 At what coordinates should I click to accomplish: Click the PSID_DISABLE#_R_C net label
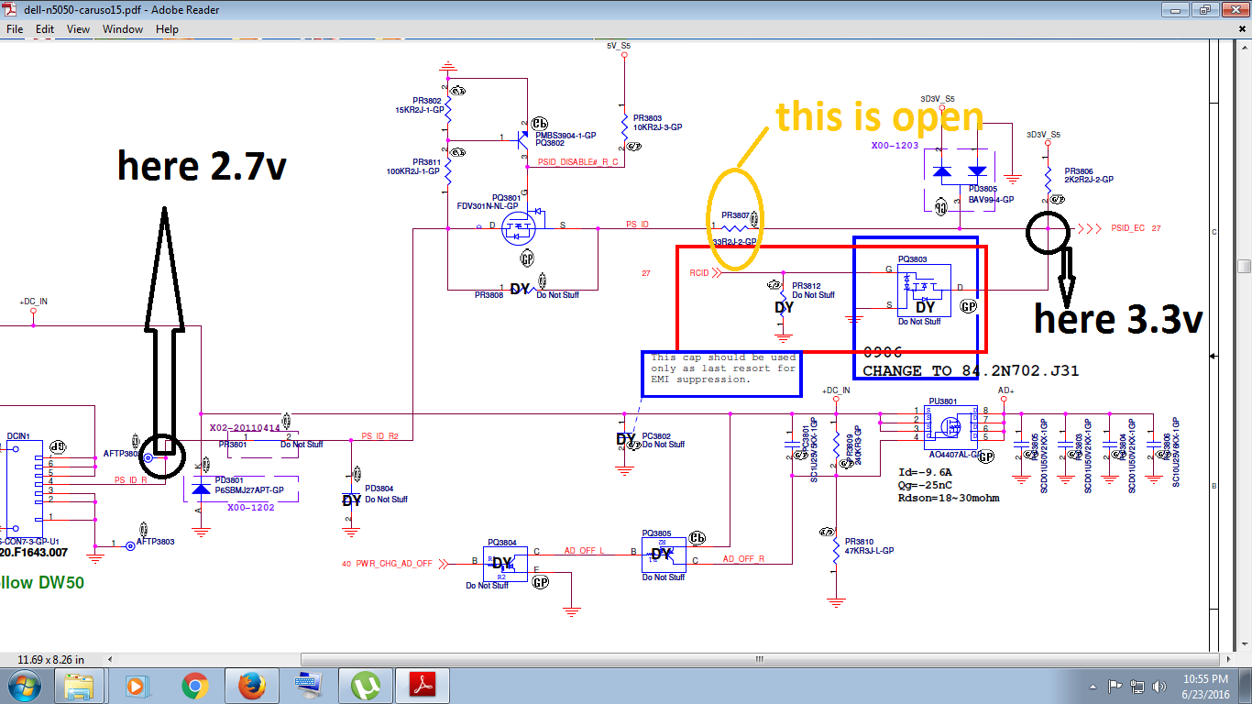[578, 161]
